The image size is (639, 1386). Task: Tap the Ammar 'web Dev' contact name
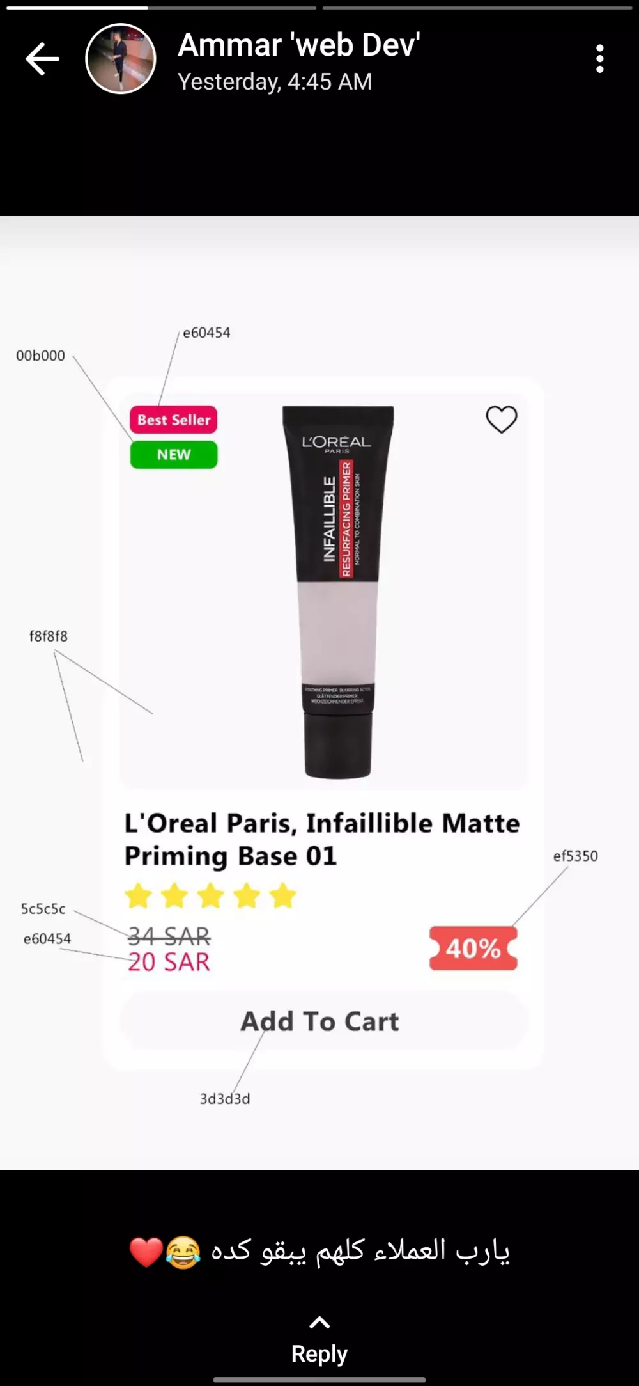click(299, 45)
